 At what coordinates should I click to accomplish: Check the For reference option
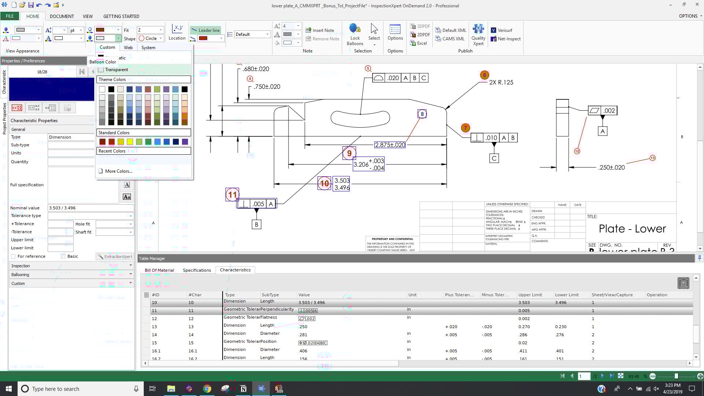click(x=13, y=256)
